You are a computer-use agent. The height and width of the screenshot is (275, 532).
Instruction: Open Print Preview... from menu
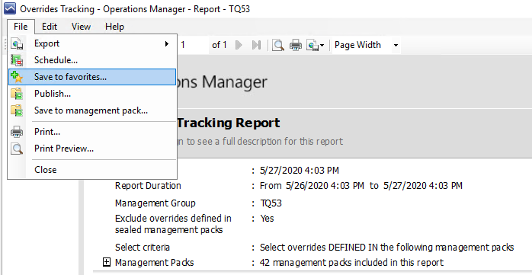[x=92, y=149]
